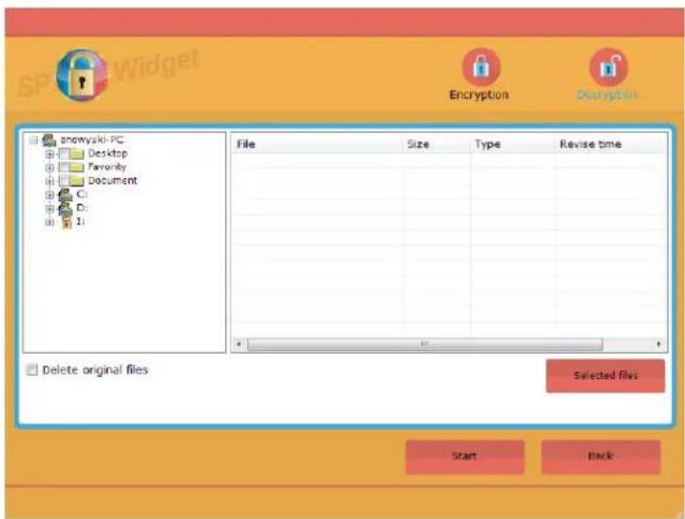Click the padlock application logo
Image resolution: width=685 pixels, height=519 pixels.
pos(82,75)
